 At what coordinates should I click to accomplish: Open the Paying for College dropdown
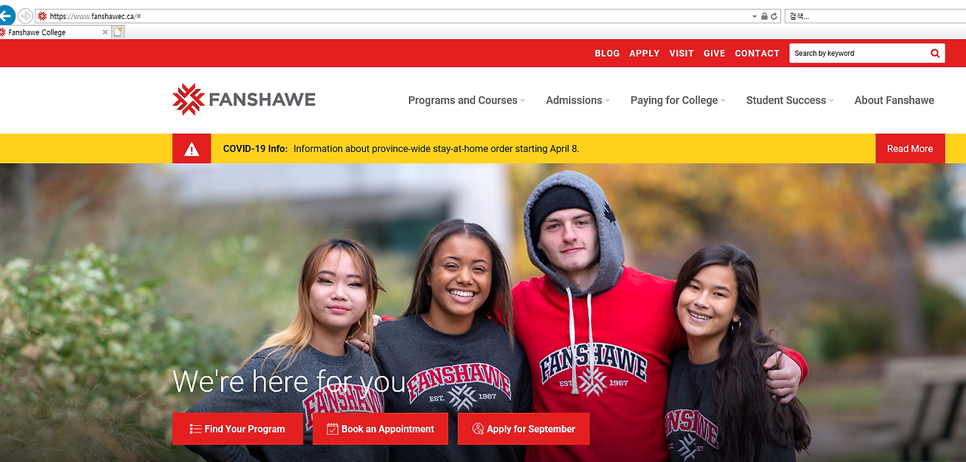point(678,100)
